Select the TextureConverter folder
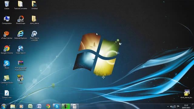 tap(21, 5)
